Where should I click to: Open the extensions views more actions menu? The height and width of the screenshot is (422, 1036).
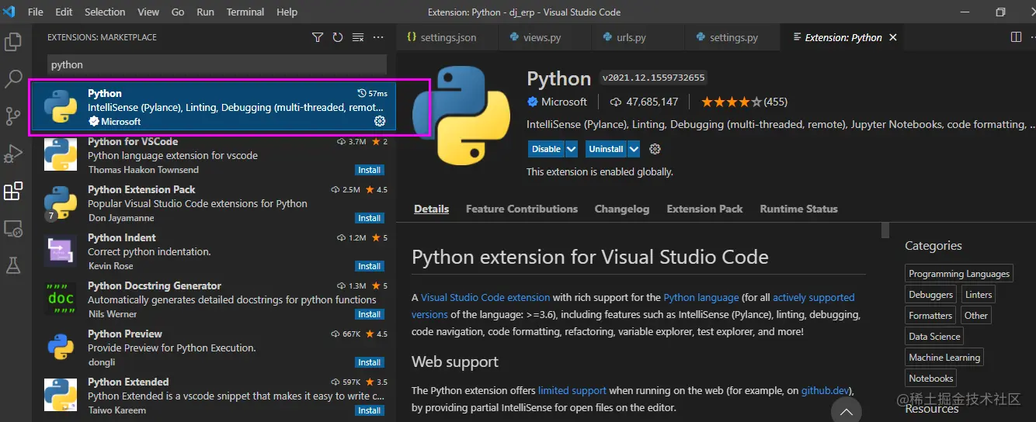378,37
